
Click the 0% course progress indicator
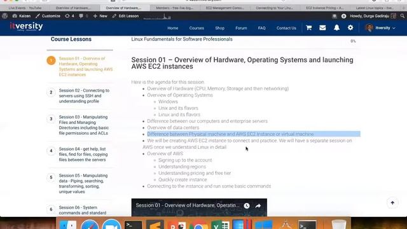(353, 41)
